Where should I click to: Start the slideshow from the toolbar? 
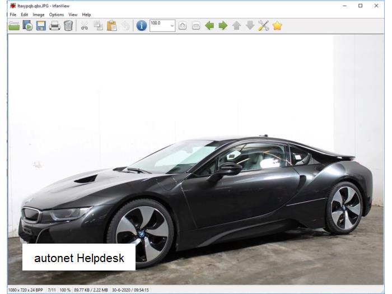pos(27,26)
